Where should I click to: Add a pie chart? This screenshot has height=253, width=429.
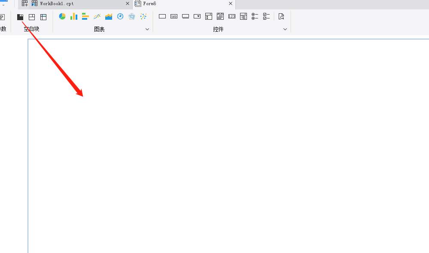click(x=62, y=16)
